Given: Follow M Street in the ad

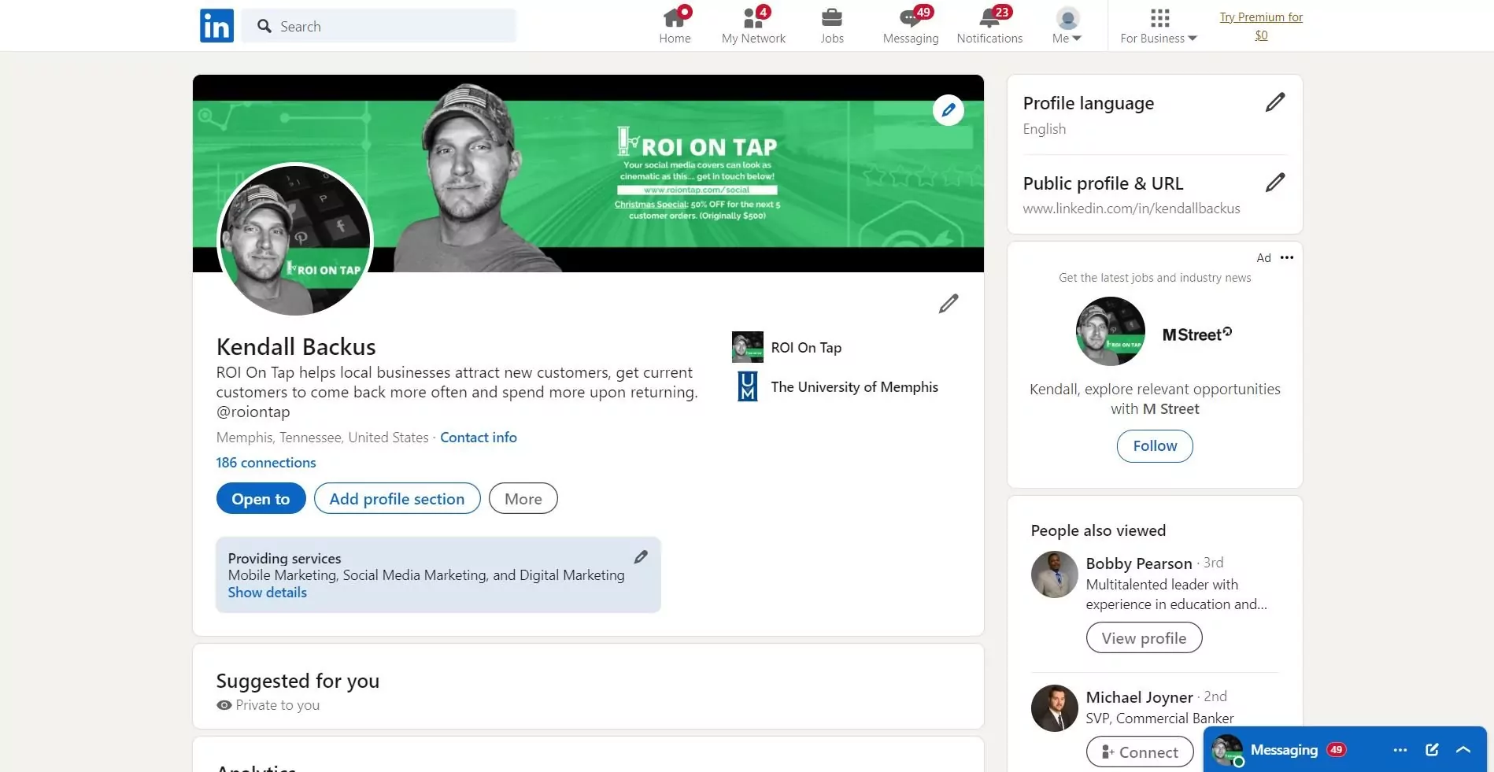Looking at the screenshot, I should [1154, 446].
